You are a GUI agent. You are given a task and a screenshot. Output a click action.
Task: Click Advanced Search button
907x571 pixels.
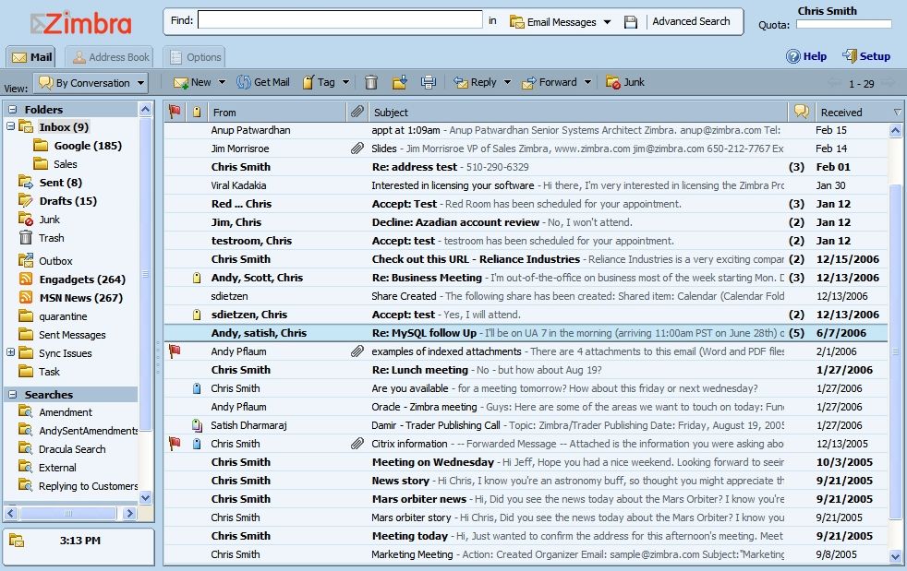pyautogui.click(x=691, y=21)
